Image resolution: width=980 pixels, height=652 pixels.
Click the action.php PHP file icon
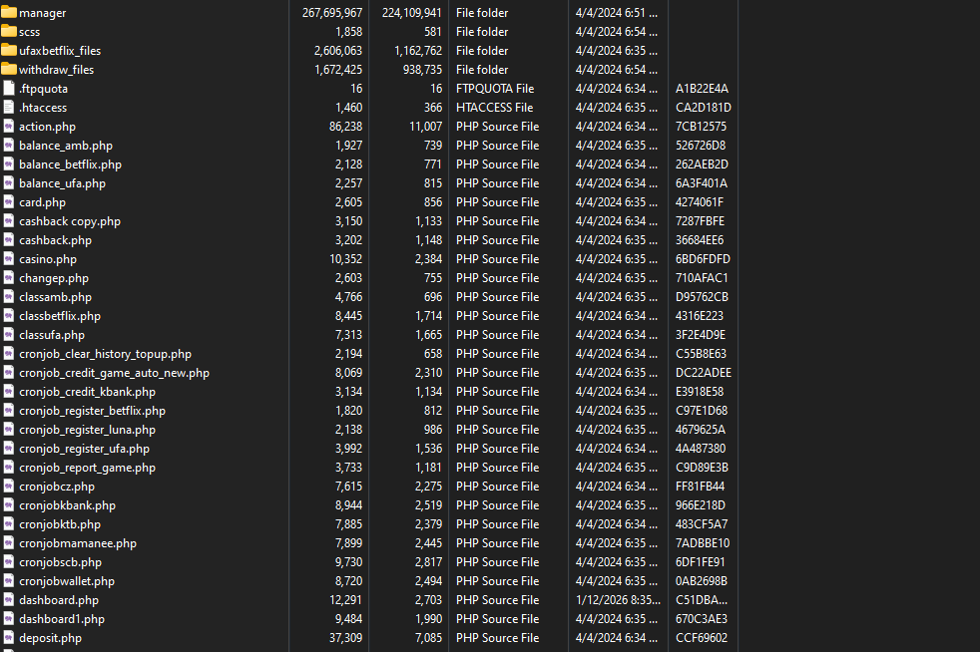click(9, 127)
